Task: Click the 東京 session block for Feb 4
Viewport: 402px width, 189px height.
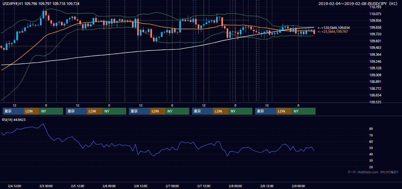Action: 13,111
